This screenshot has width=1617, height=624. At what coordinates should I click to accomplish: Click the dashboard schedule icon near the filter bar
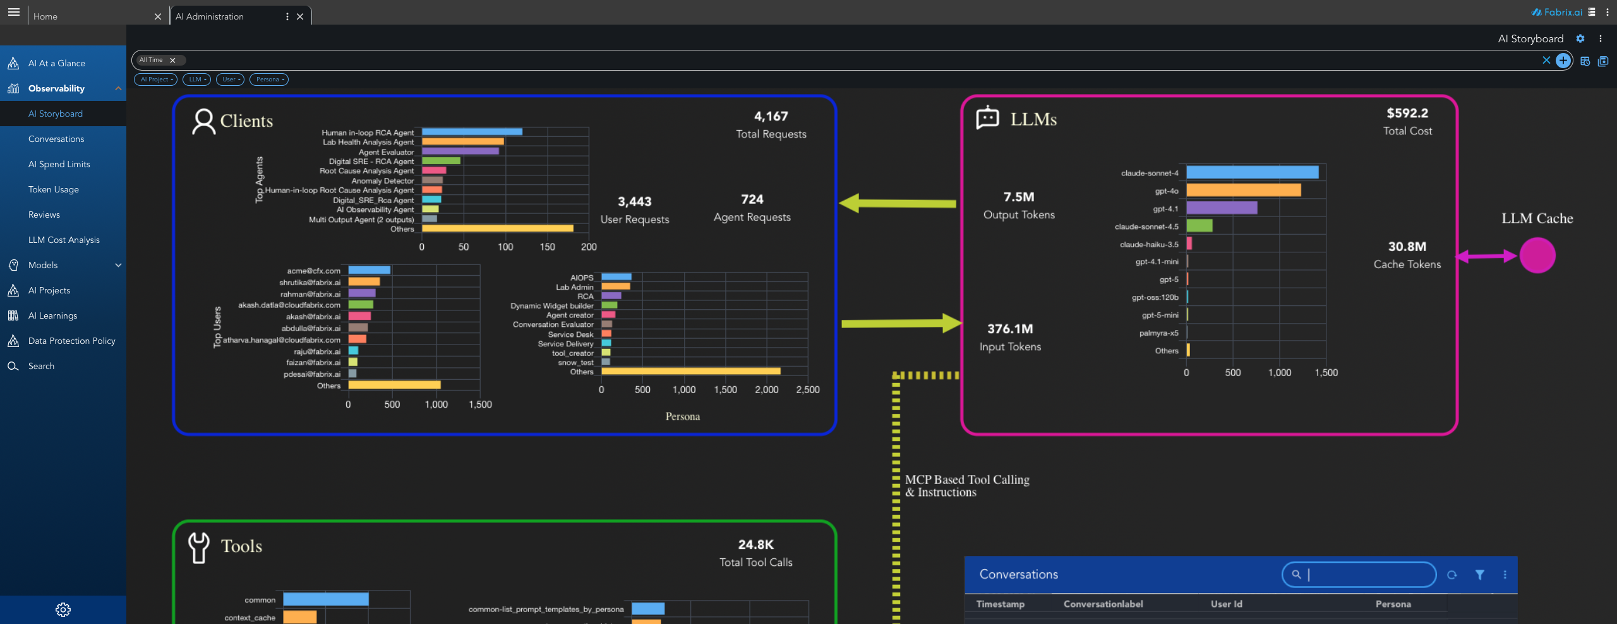tap(1585, 61)
